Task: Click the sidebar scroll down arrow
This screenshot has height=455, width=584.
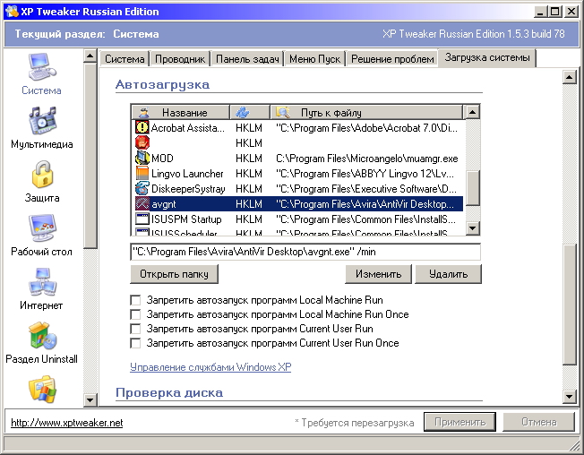Action: pyautogui.click(x=90, y=400)
